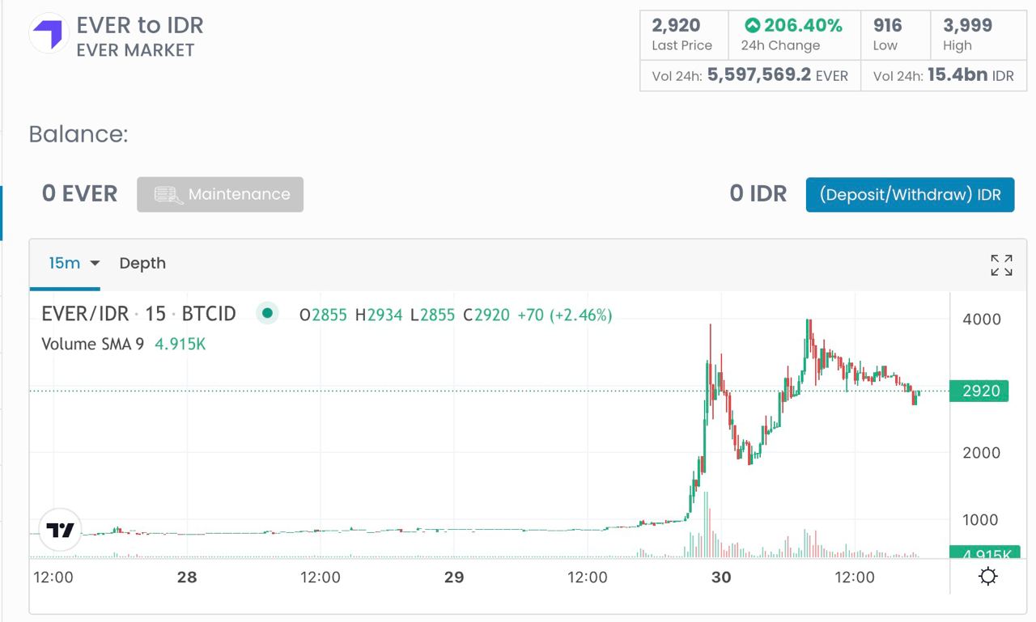Click the Maintenance button for EVER
Image resolution: width=1036 pixels, height=622 pixels.
[220, 195]
